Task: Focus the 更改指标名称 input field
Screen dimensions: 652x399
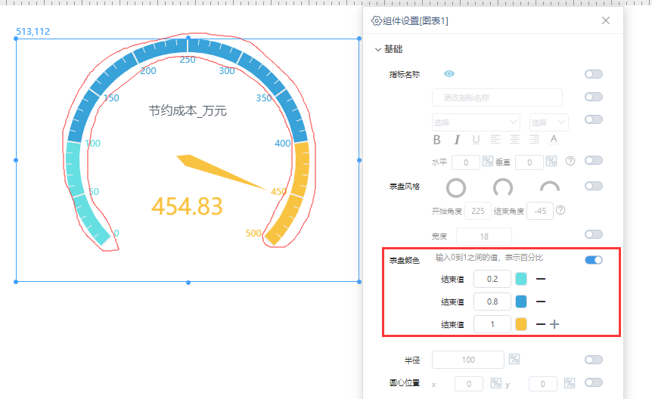Action: [x=497, y=97]
